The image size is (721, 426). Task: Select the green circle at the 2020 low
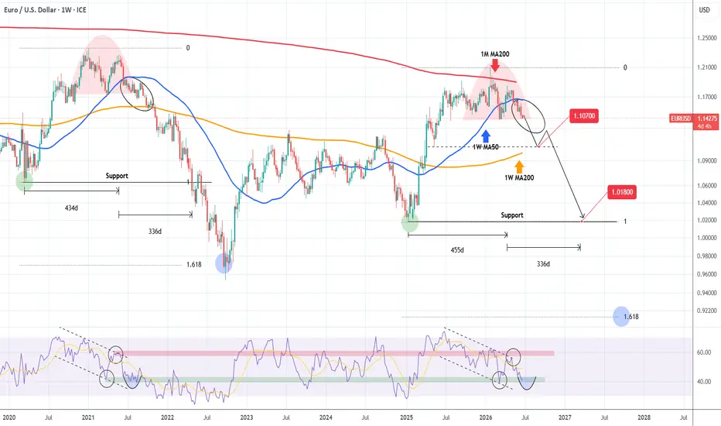tap(25, 181)
